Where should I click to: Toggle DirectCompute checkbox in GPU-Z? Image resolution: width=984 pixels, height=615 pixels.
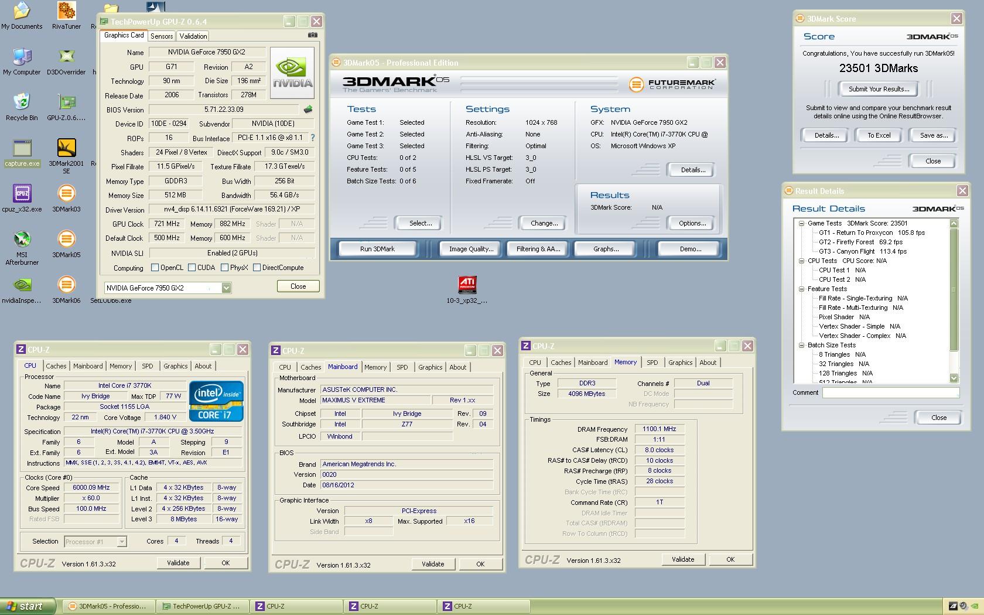tap(257, 268)
